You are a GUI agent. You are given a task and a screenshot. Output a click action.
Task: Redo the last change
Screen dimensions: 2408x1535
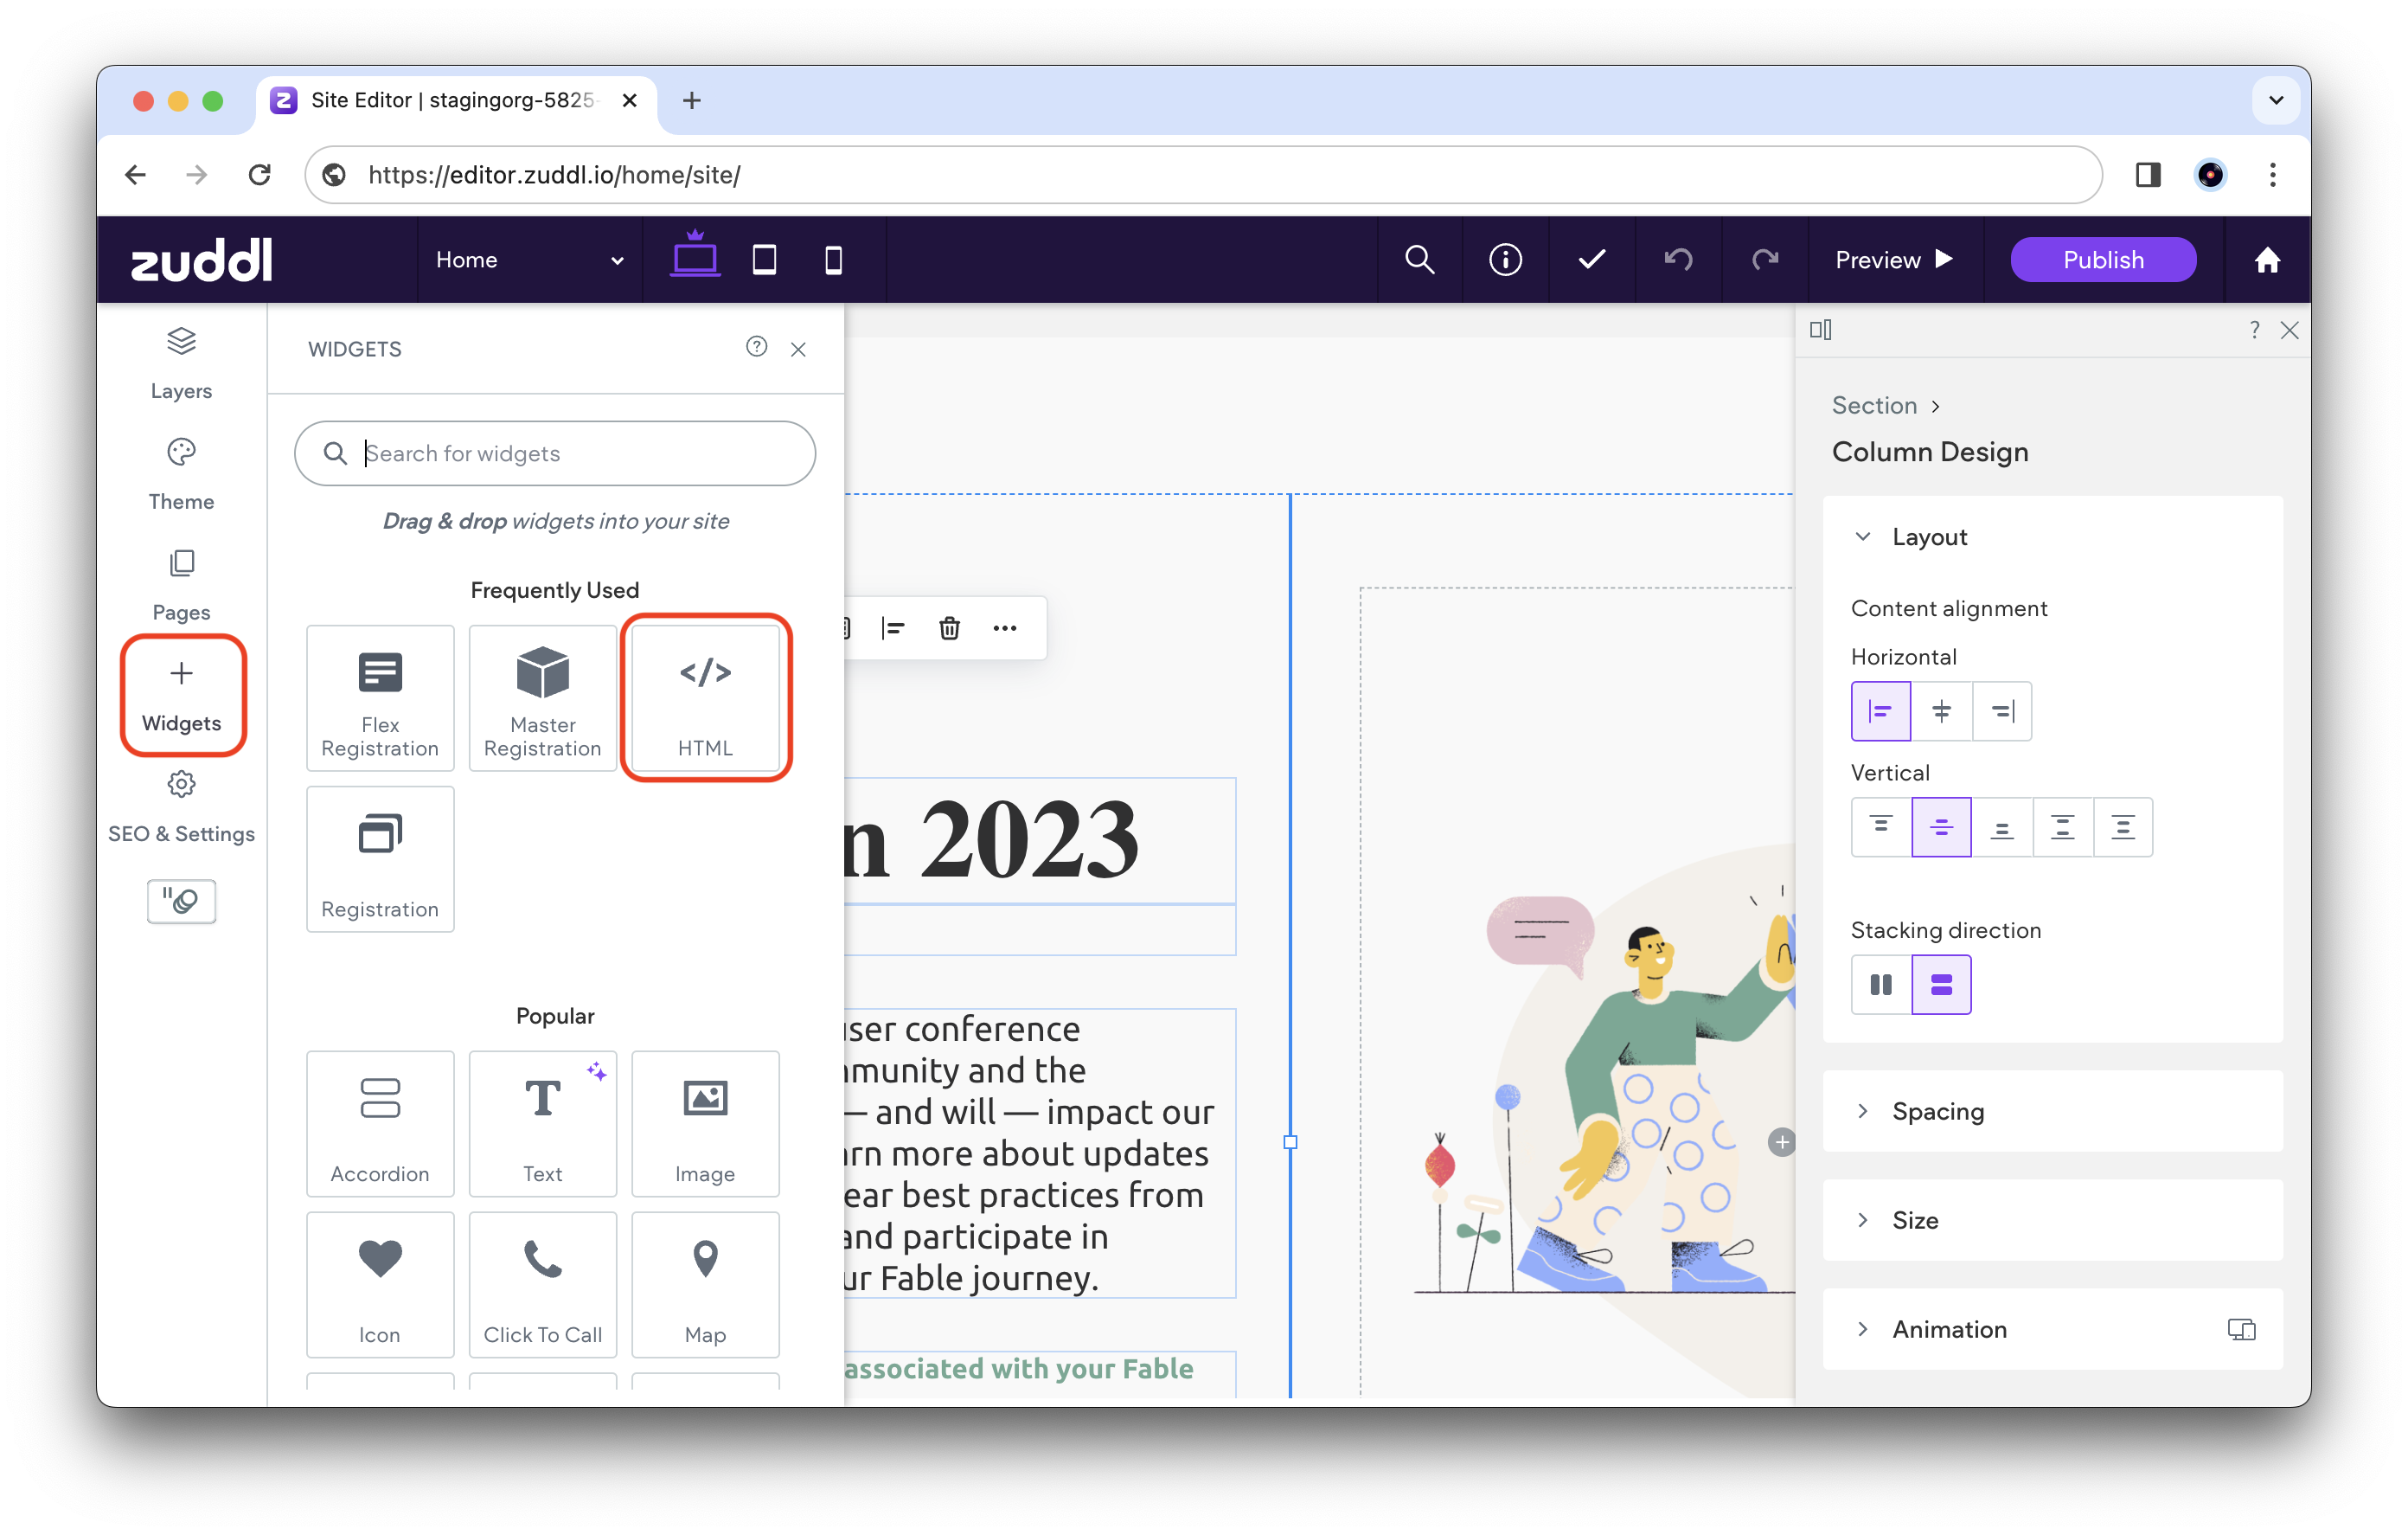1764,260
